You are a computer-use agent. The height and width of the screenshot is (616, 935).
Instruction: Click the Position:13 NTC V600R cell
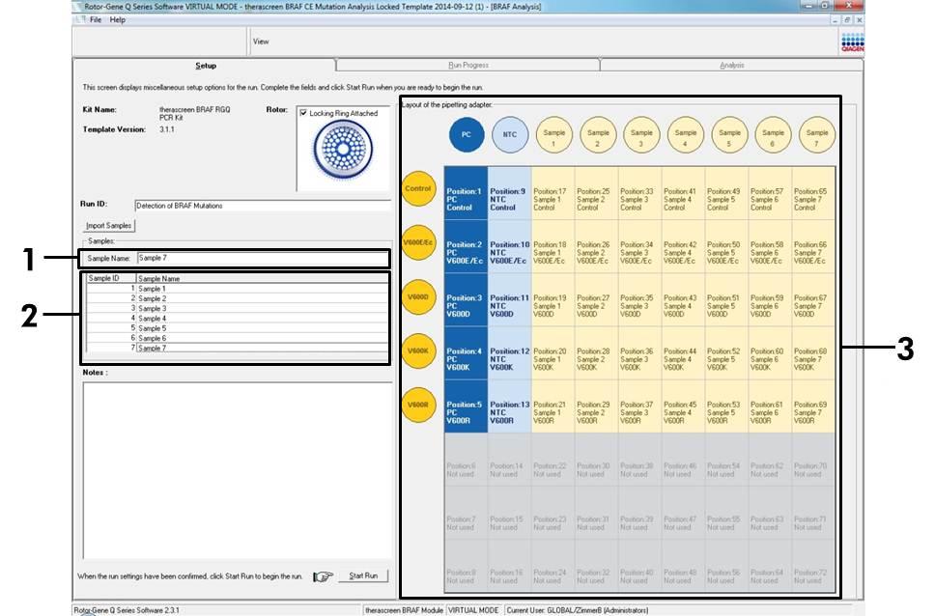(x=509, y=406)
